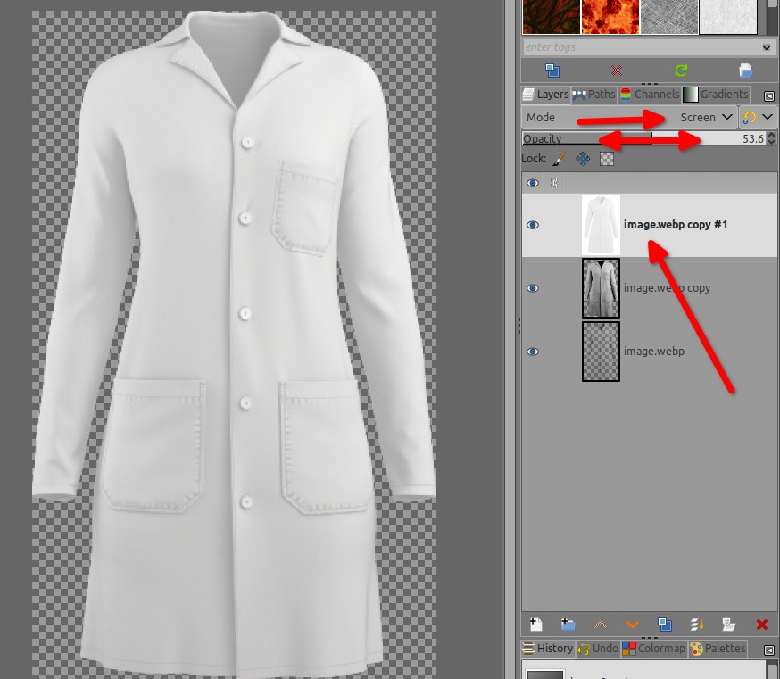Merge down layer icon
780x679 pixels.
(697, 625)
